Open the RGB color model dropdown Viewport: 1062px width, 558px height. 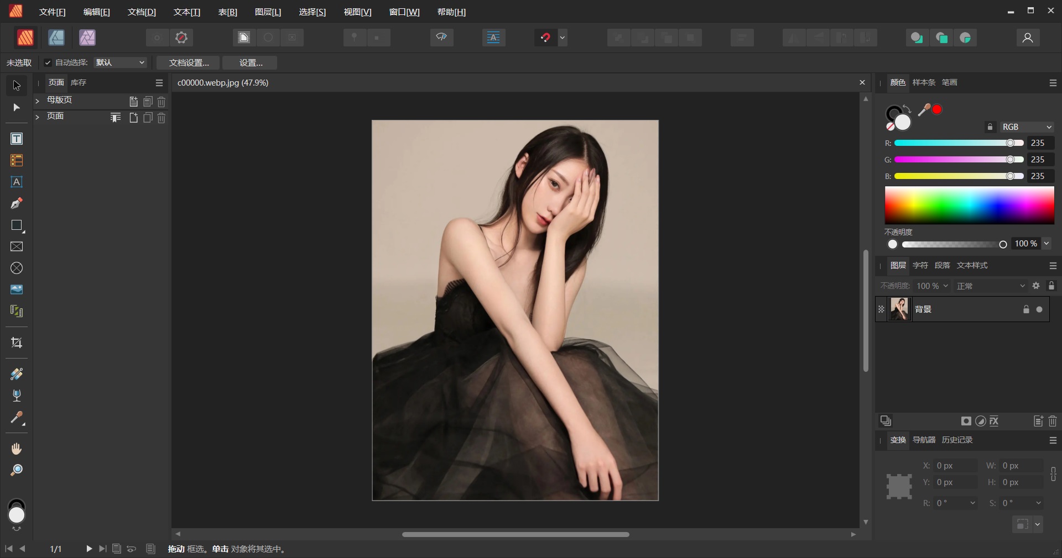pyautogui.click(x=1026, y=127)
